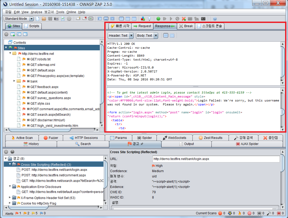Open Manage Add-ons with colored blocks icon

143,19
